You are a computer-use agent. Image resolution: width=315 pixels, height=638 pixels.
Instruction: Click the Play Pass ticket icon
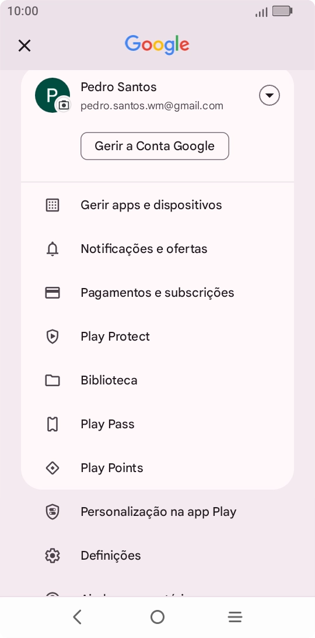point(52,424)
